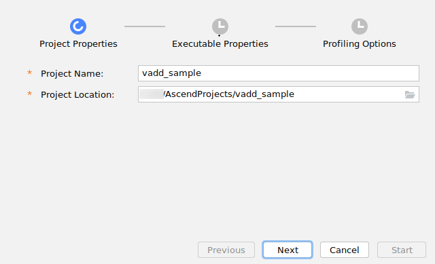
Task: Click the "Project Name:" label
Action: 72,74
